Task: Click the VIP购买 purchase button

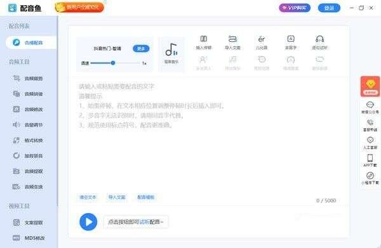Action: click(295, 8)
